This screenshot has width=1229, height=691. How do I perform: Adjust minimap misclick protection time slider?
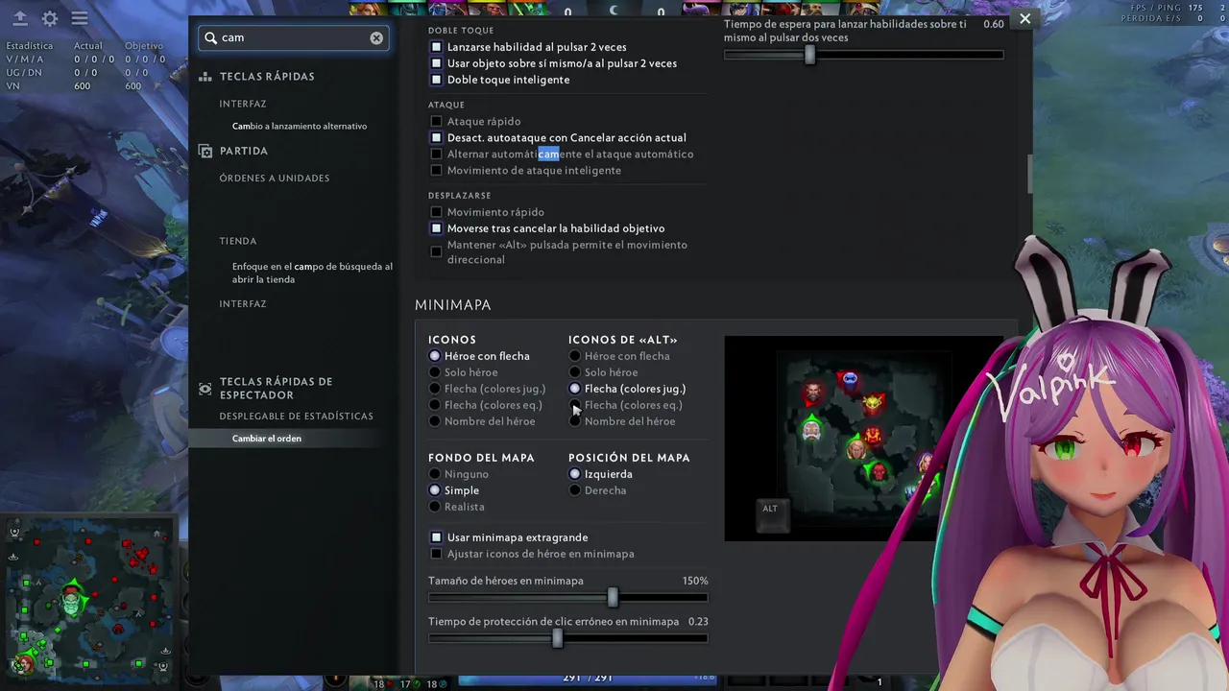557,638
